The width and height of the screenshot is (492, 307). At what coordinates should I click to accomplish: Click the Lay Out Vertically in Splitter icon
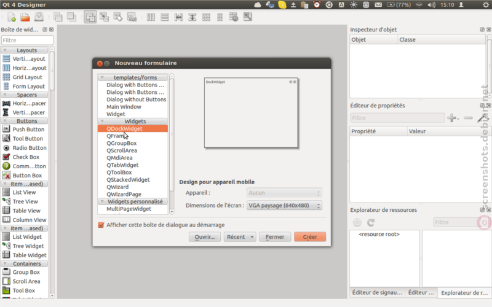pos(192,17)
